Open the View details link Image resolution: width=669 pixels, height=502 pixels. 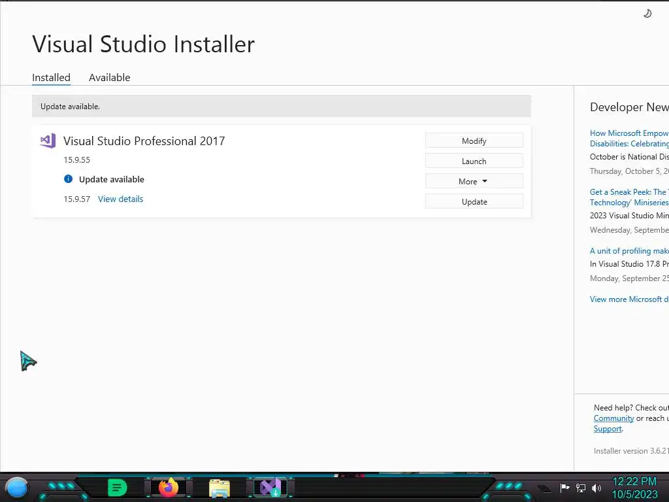tap(120, 199)
